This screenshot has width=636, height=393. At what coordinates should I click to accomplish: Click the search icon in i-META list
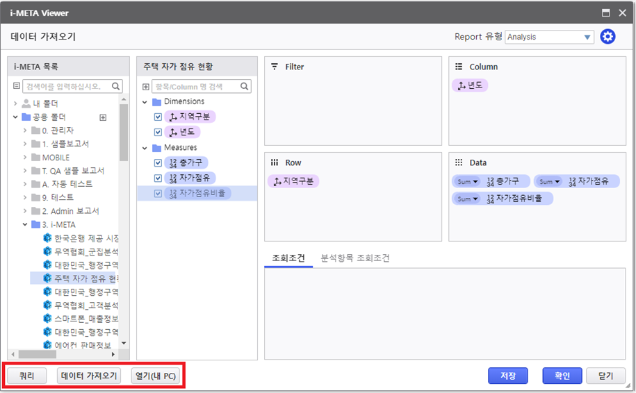pyautogui.click(x=116, y=87)
